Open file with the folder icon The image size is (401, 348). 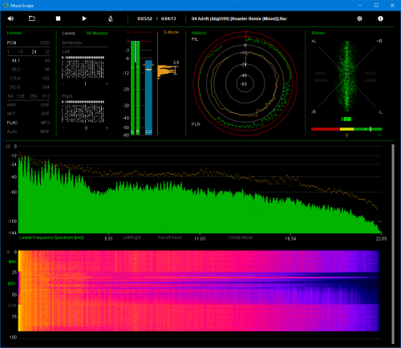[x=32, y=18]
